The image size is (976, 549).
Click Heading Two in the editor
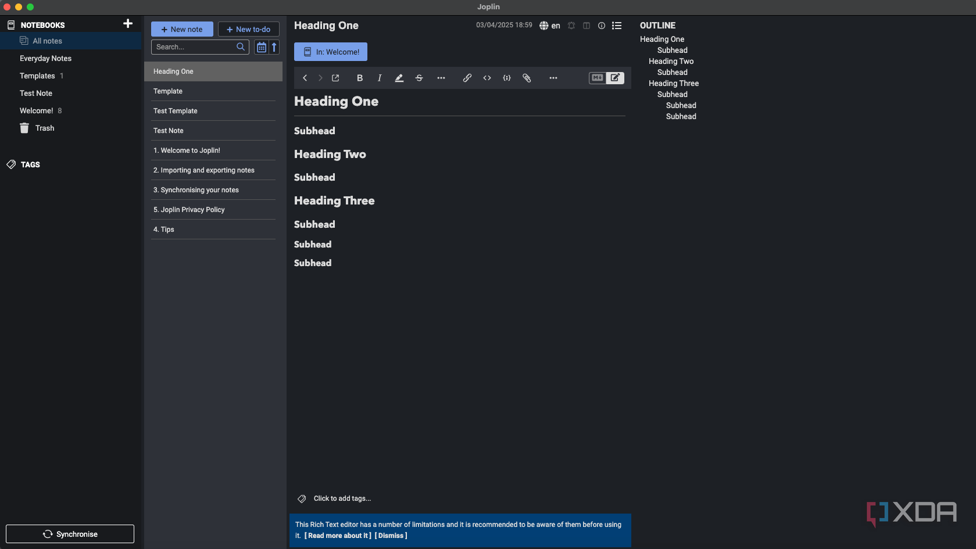[x=330, y=154]
